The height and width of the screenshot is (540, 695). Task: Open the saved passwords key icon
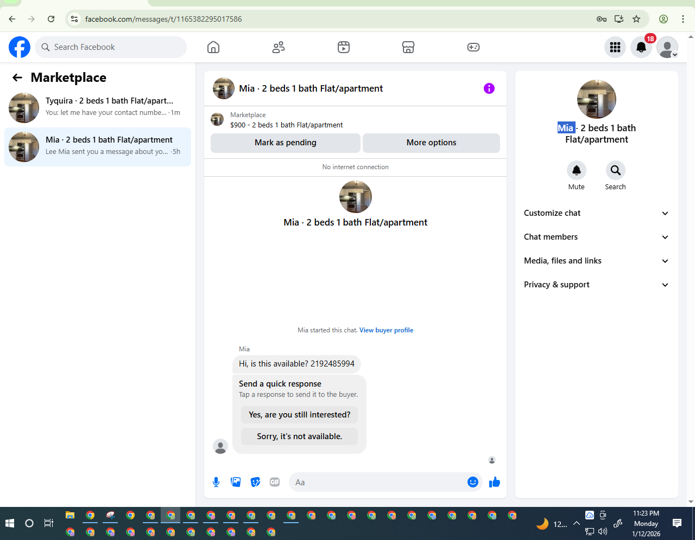[x=602, y=19]
